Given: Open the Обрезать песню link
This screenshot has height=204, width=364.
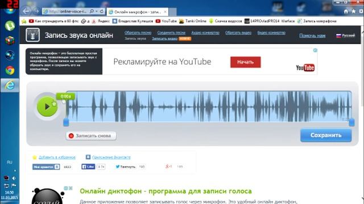Looking at the screenshot, I should coord(138,33).
